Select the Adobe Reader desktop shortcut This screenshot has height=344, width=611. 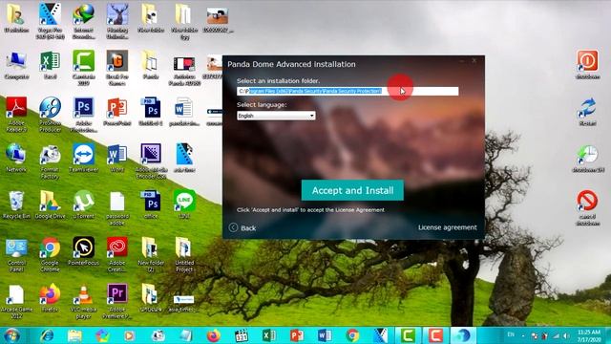(x=16, y=115)
